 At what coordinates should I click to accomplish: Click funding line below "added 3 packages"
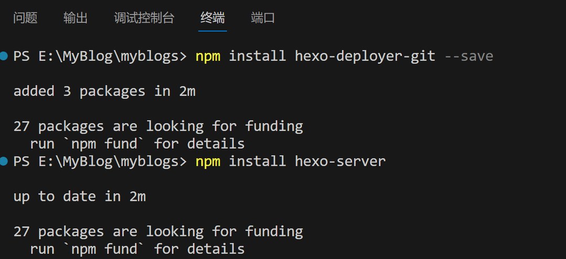tap(158, 126)
